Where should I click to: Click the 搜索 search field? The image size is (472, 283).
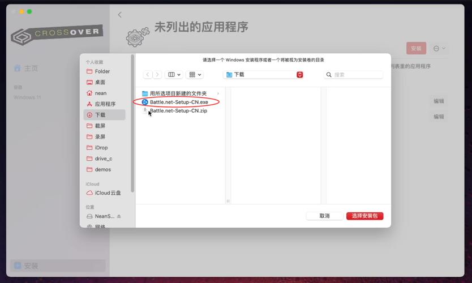click(x=353, y=75)
